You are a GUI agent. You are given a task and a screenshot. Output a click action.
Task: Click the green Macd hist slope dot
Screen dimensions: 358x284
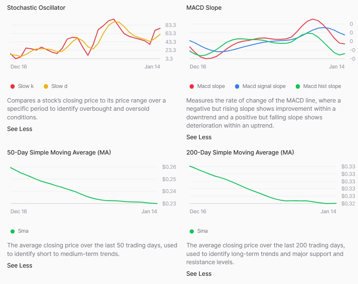tap(298, 86)
